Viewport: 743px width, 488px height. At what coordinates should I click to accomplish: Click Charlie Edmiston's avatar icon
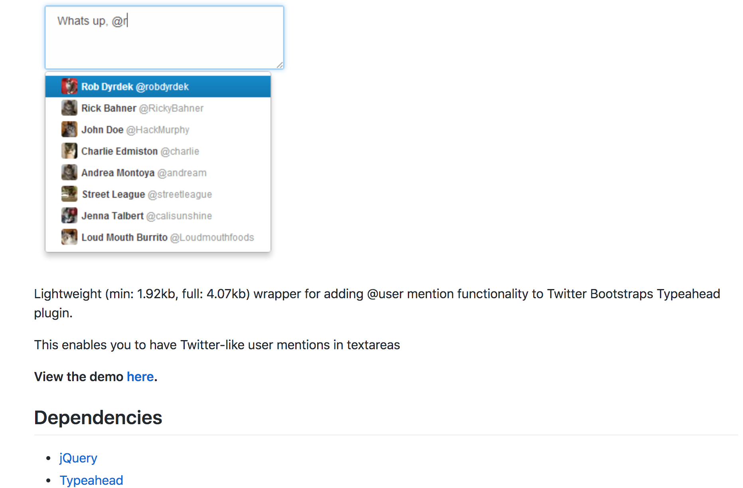pyautogui.click(x=69, y=151)
